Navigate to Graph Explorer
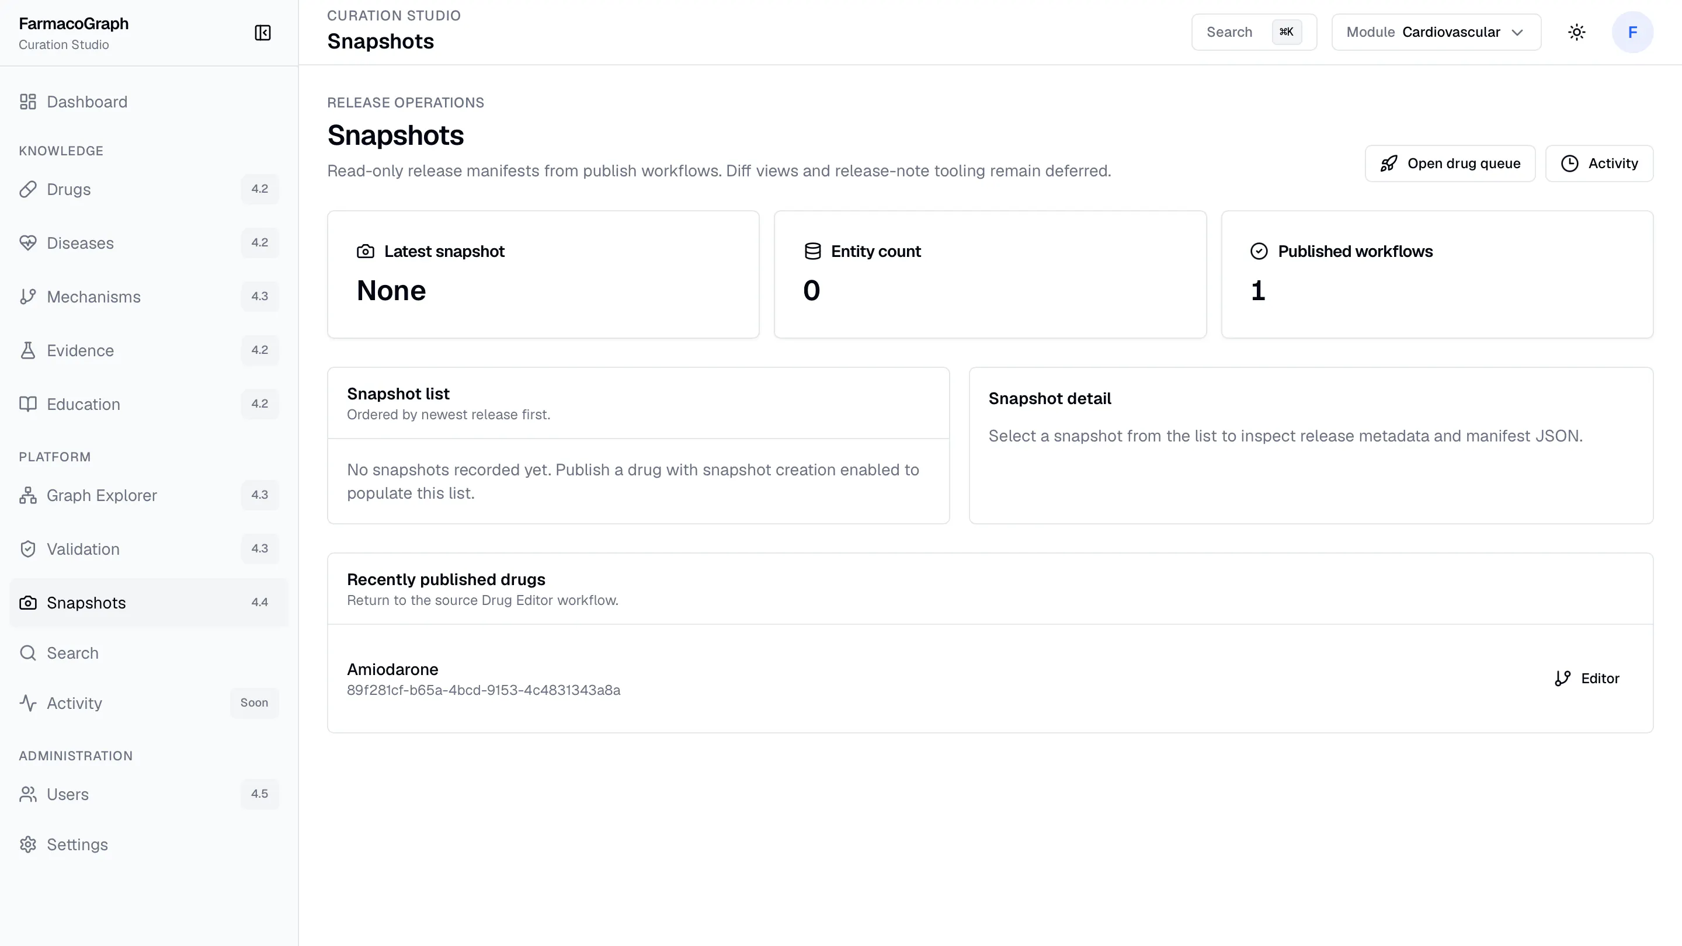This screenshot has height=946, width=1682. point(149,496)
